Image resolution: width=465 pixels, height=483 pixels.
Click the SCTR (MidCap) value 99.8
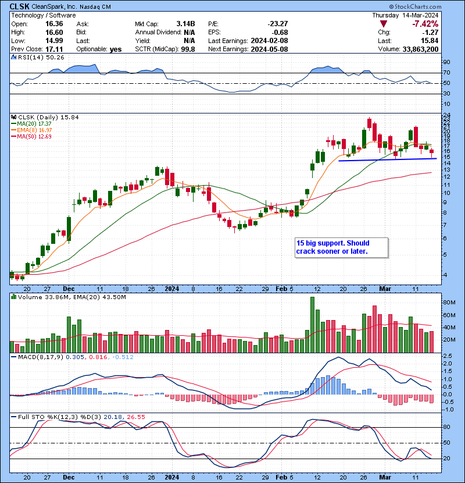pos(188,49)
